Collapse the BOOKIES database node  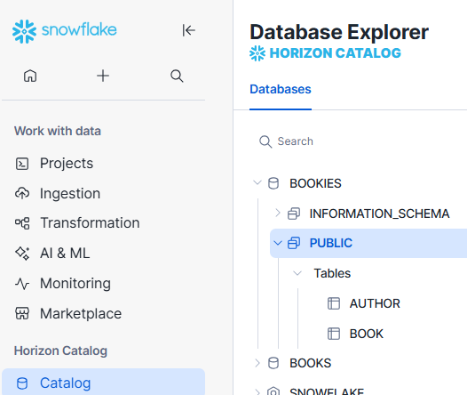257,182
